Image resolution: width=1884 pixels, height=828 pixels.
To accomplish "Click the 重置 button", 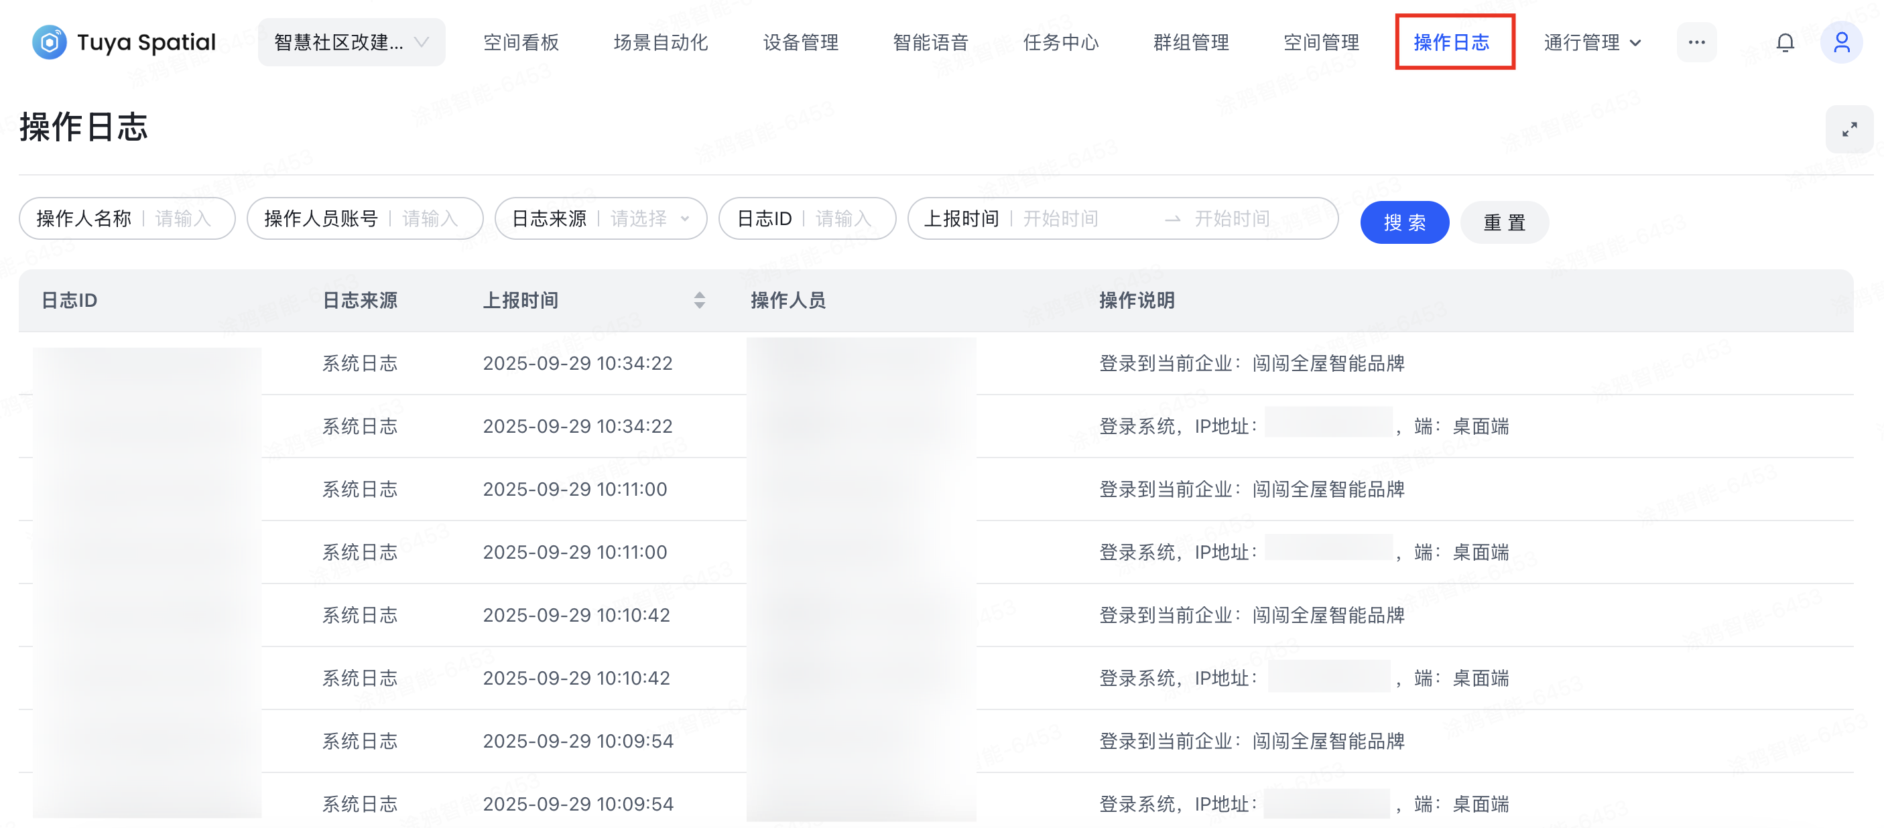I will tap(1504, 222).
